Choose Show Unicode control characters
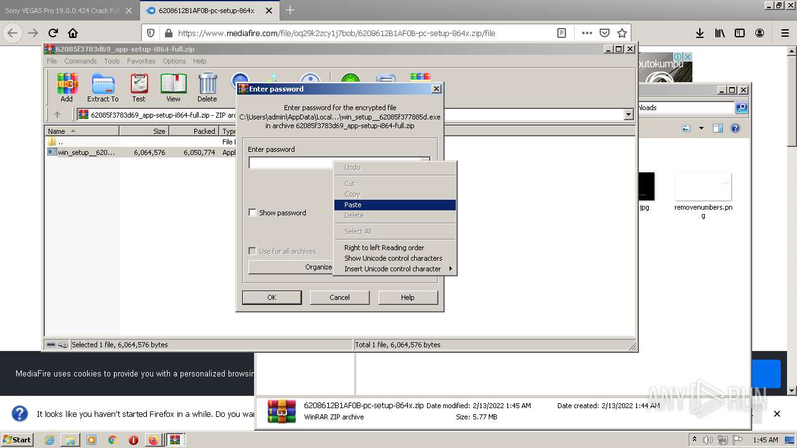This screenshot has width=797, height=448. (395, 258)
